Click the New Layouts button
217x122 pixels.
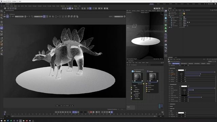coord(210,4)
